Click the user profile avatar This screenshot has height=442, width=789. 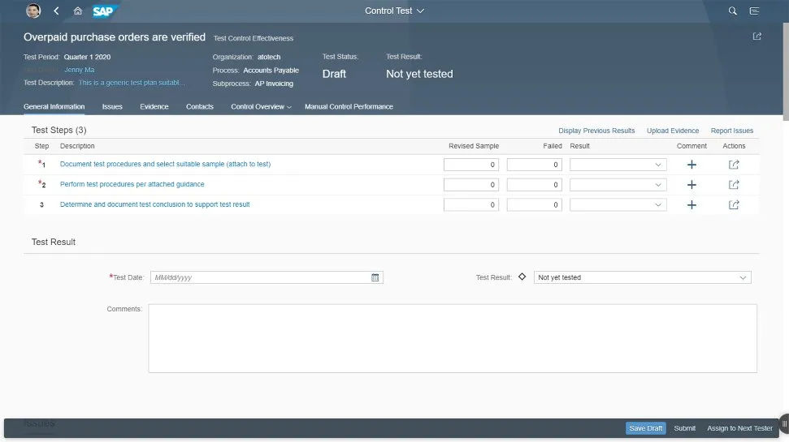click(33, 11)
